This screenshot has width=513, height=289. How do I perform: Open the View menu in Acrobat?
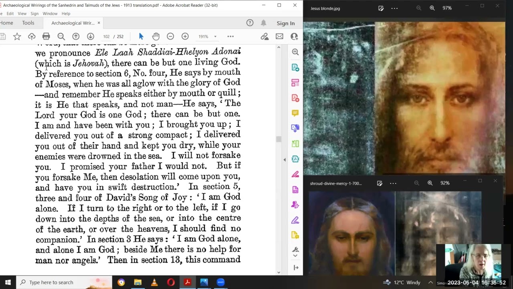point(22,14)
